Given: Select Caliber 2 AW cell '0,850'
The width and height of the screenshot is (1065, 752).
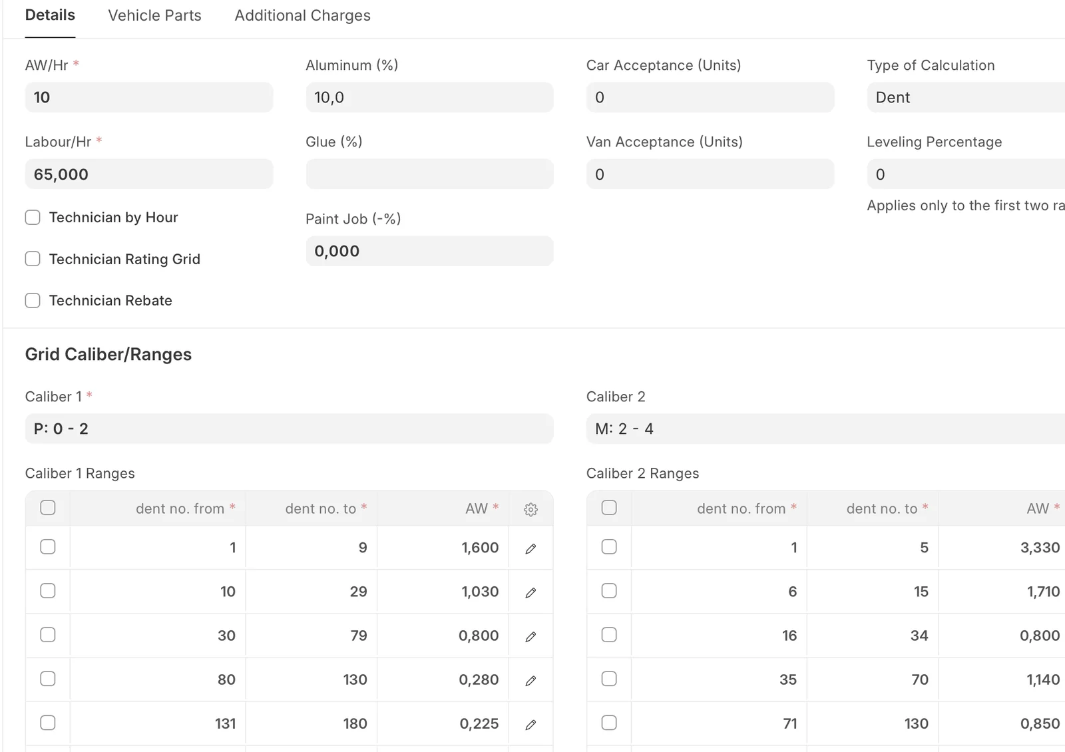Looking at the screenshot, I should 1002,723.
